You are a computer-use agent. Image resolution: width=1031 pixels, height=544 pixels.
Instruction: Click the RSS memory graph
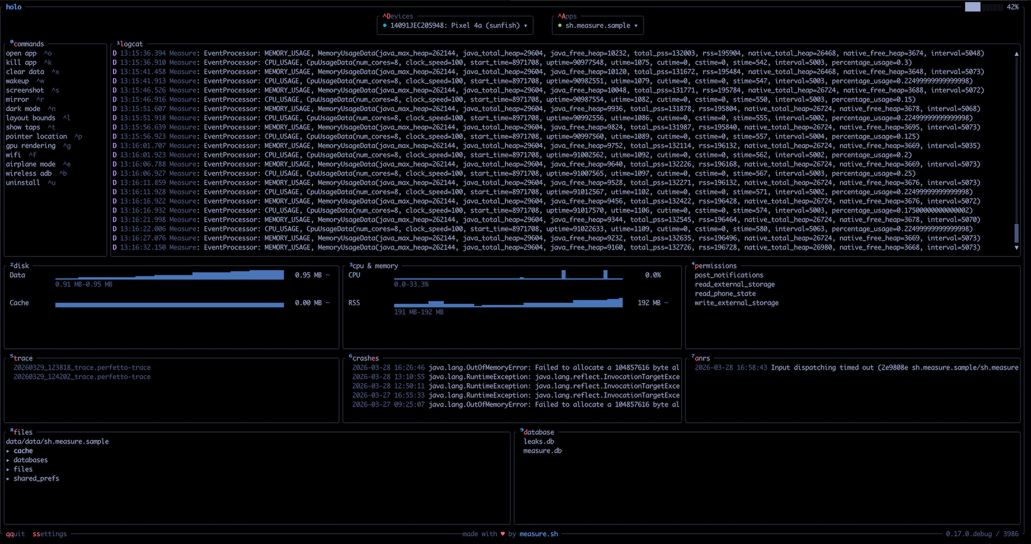click(508, 303)
